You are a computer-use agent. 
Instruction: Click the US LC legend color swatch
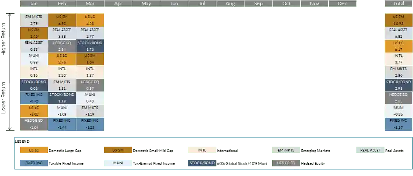[34, 151]
